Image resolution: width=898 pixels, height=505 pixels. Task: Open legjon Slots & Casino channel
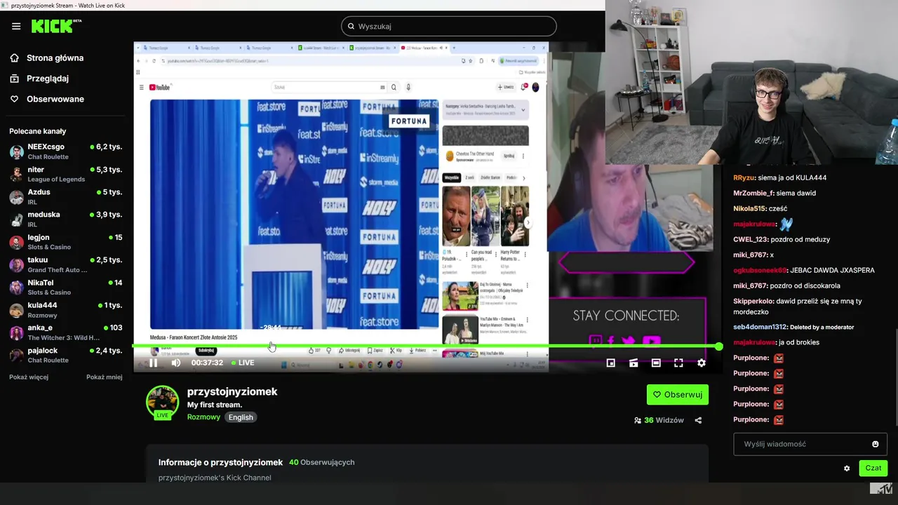(66, 242)
